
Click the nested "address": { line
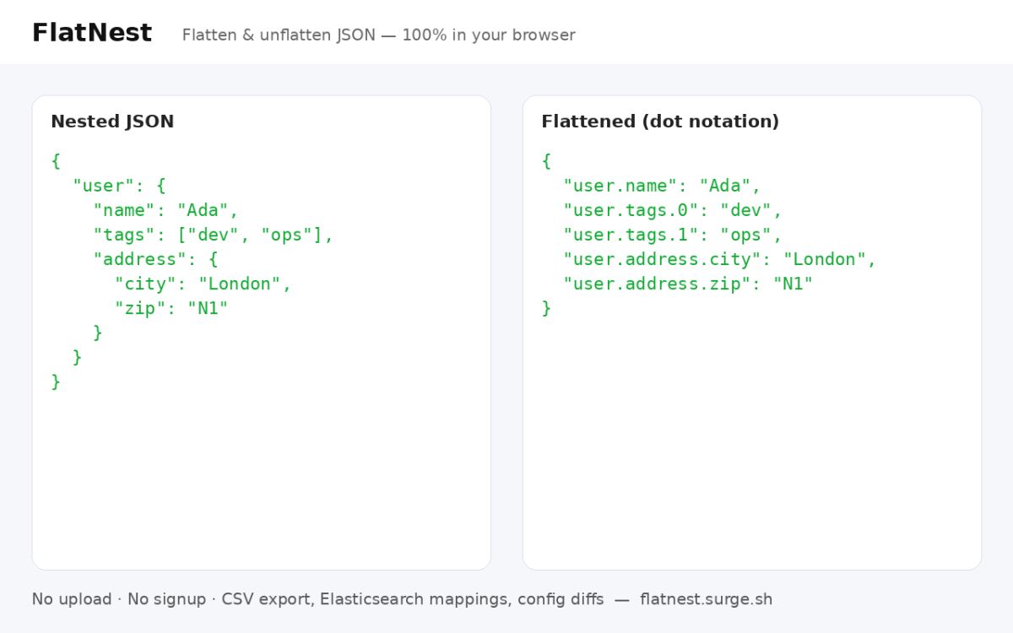156,259
